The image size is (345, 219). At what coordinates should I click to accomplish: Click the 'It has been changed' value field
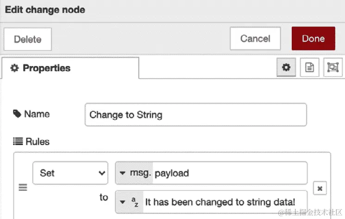[225, 202]
